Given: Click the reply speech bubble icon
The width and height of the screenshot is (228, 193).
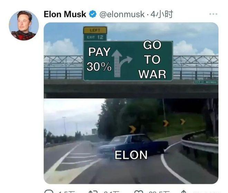Looking at the screenshot, I should point(49,191).
